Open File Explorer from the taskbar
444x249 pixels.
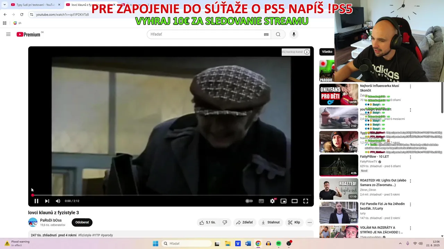pyautogui.click(x=228, y=243)
